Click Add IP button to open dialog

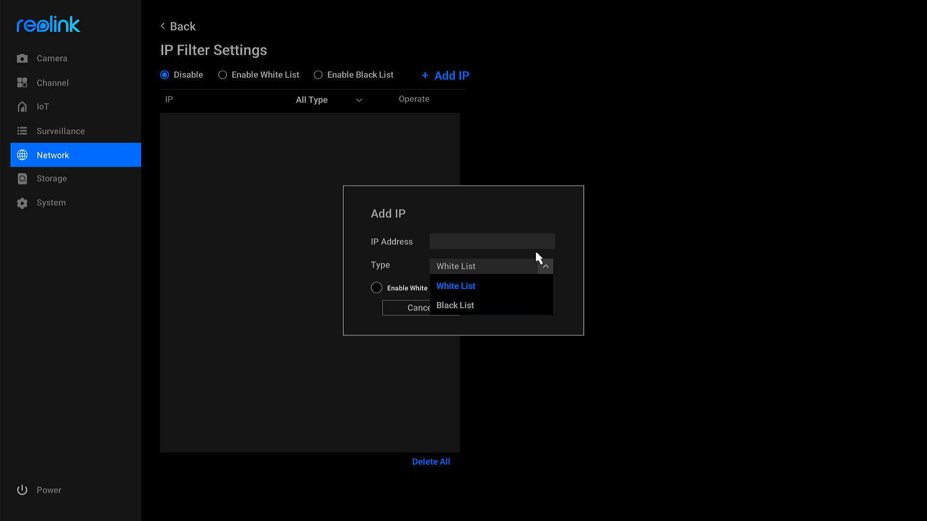tap(446, 75)
